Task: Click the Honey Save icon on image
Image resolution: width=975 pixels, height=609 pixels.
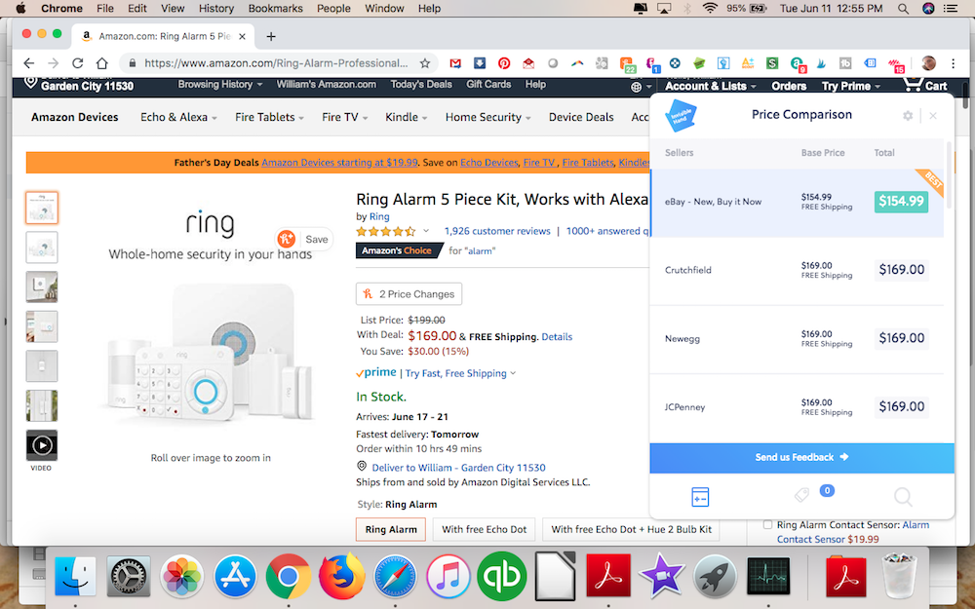Action: click(x=286, y=240)
